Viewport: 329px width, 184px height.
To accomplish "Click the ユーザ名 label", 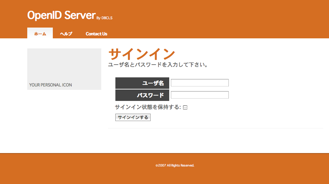I will (x=142, y=83).
